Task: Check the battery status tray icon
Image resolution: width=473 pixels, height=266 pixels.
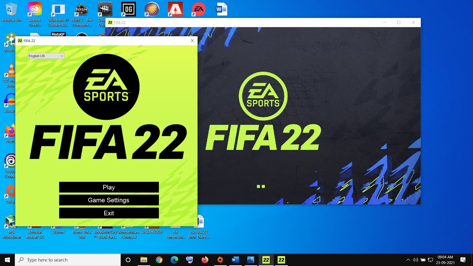Action: (423, 260)
